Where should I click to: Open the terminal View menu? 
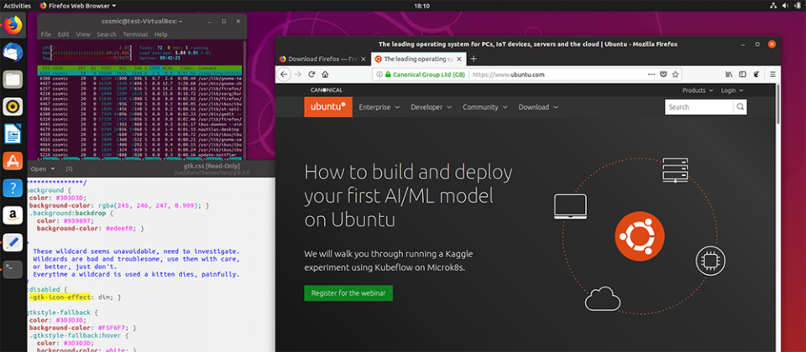(83, 34)
